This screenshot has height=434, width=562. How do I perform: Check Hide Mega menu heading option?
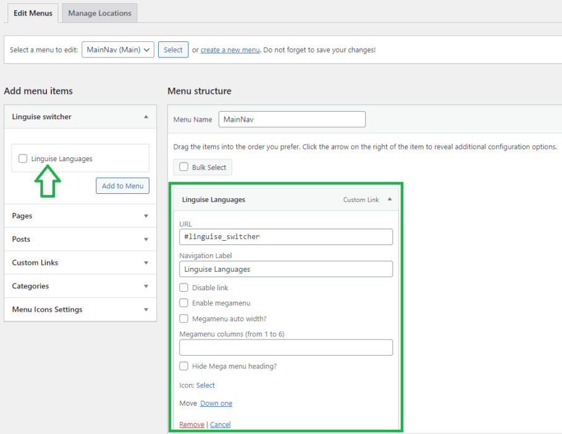(183, 366)
